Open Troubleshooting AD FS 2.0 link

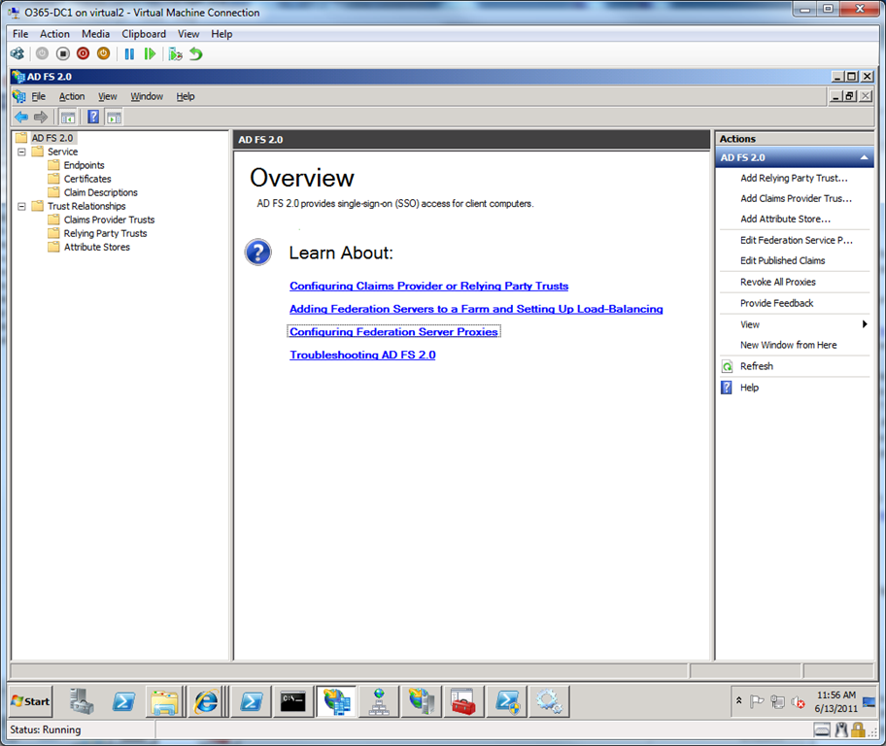[362, 355]
